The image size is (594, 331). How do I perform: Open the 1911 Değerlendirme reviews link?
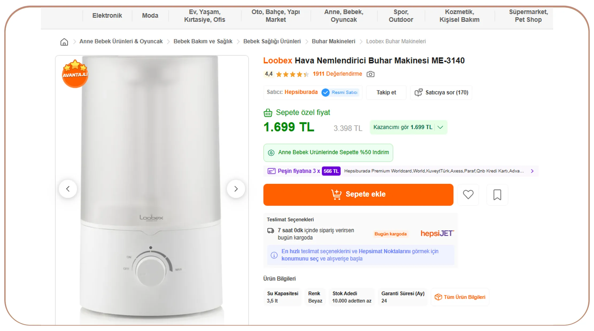pos(337,74)
